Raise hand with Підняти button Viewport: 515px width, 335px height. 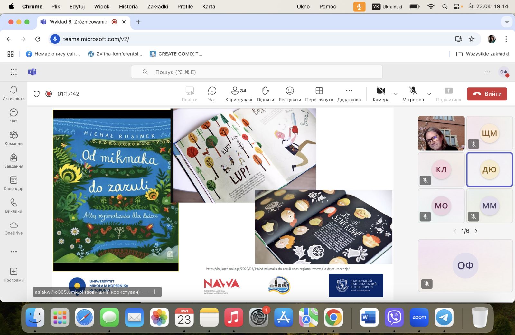[x=265, y=94]
